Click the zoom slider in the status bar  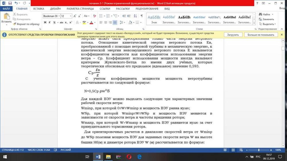pyautogui.click(x=259, y=150)
